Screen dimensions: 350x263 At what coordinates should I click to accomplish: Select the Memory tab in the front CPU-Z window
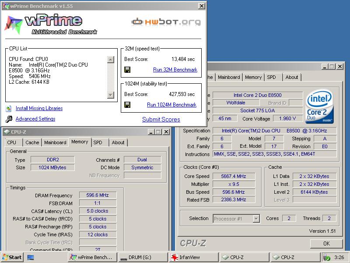click(x=80, y=142)
